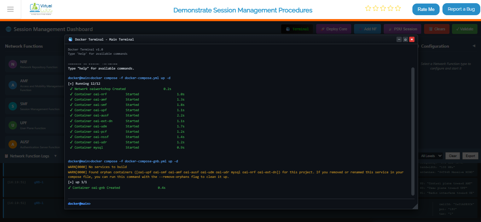Image resolution: width=481 pixels, height=222 pixels.
Task: Close the Docker Terminal window
Action: [412, 40]
